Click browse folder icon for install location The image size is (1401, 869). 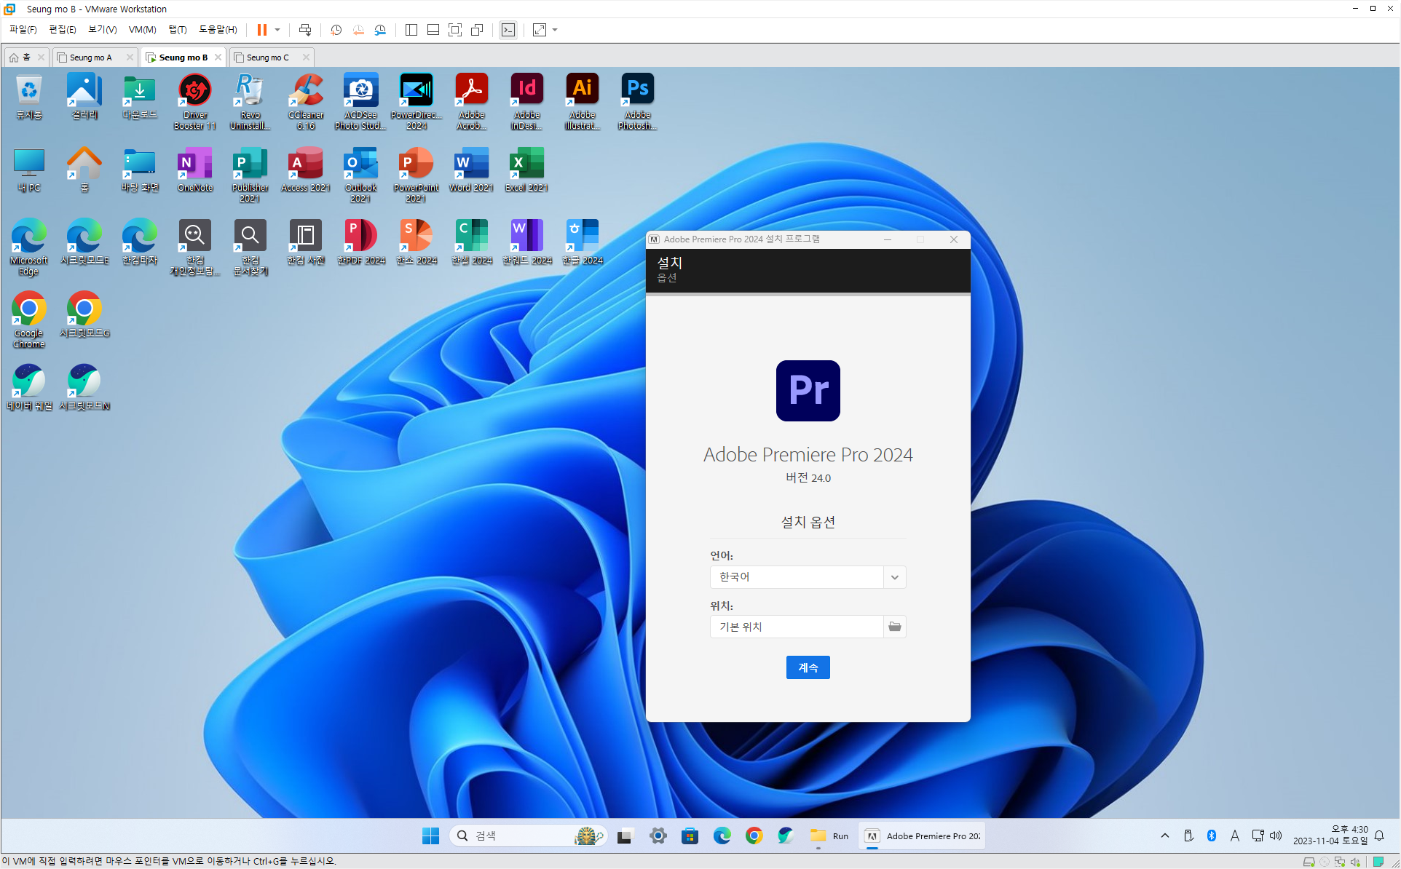[x=894, y=627]
